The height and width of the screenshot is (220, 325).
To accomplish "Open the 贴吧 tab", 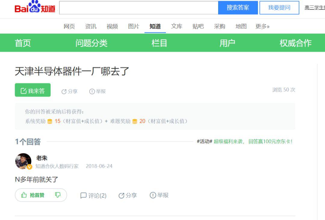I will pos(198,27).
